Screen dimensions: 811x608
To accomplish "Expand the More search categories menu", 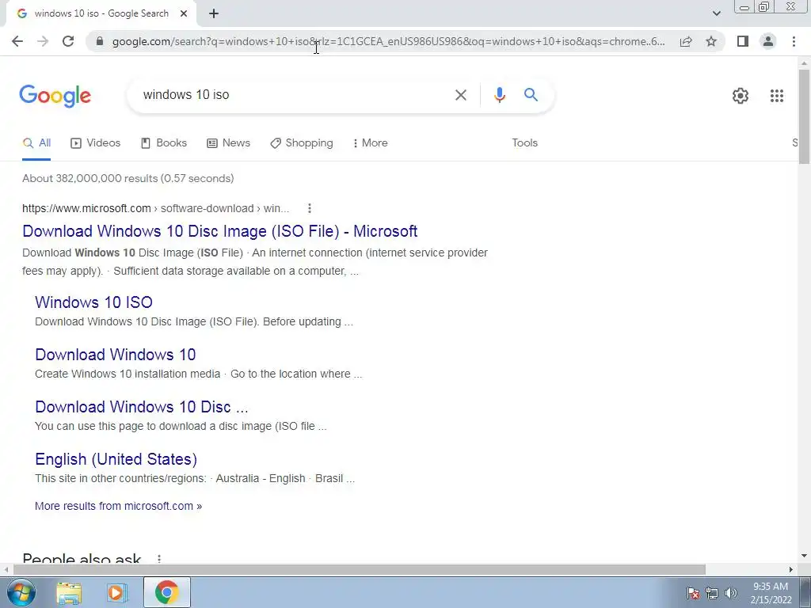I will coord(371,143).
